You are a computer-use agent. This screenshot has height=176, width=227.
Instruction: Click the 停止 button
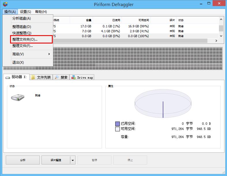coord(130,160)
